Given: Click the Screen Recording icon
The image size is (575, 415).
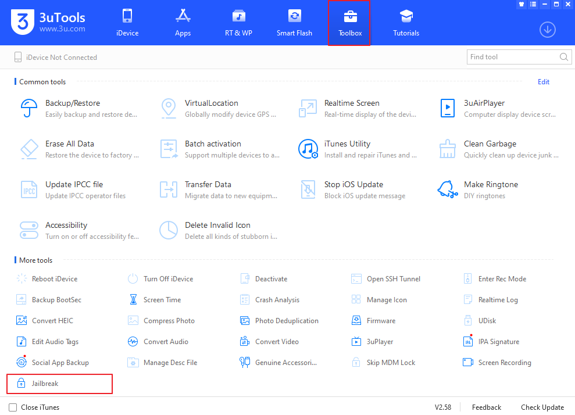Looking at the screenshot, I should (468, 362).
